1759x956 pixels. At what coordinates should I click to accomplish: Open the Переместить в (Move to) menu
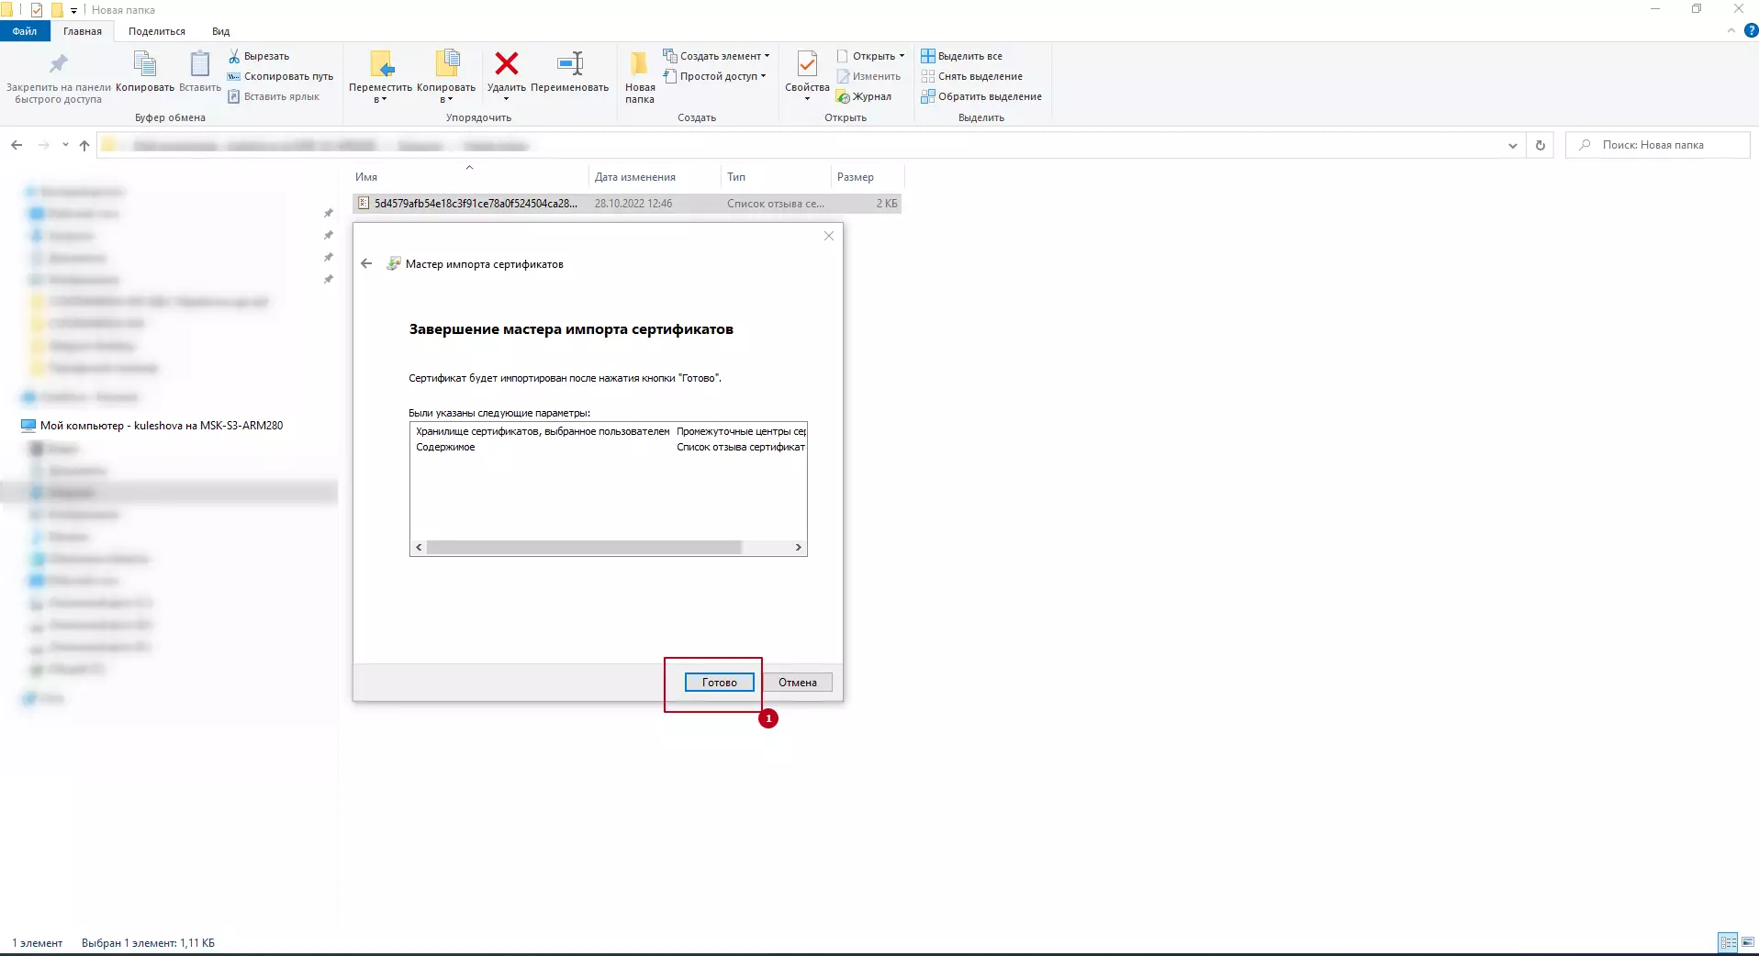[380, 76]
